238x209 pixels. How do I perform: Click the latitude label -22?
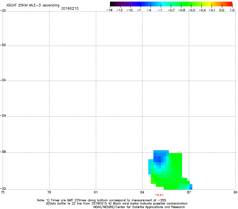(x=3, y=45)
